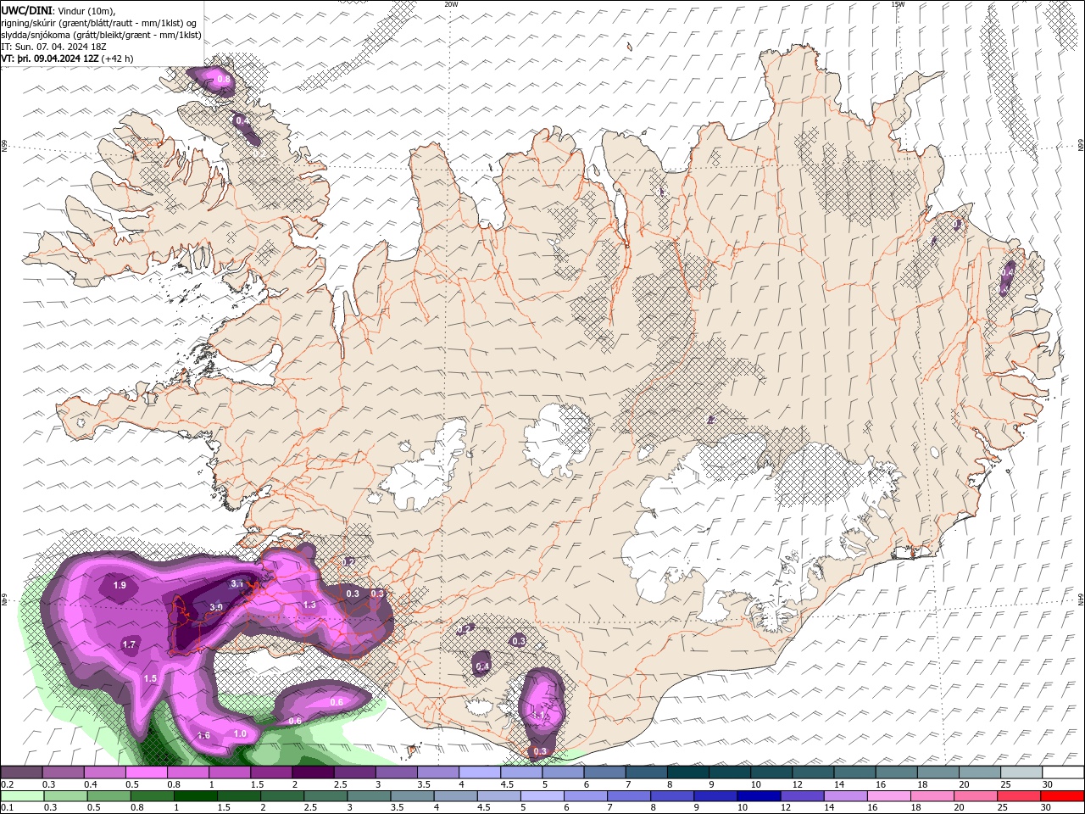Click the 3.1 snowfall value on the map

pos(238,583)
